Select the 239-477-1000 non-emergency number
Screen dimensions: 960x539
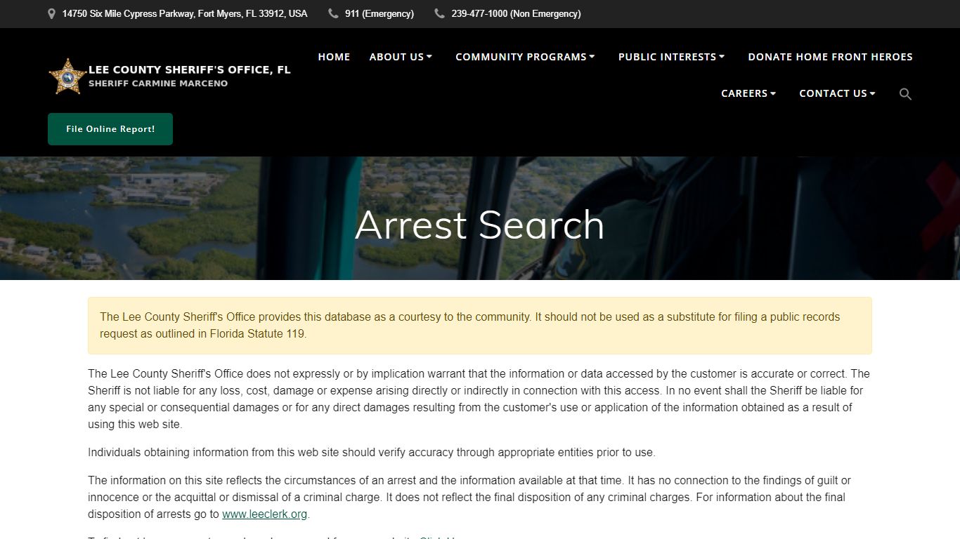[516, 13]
